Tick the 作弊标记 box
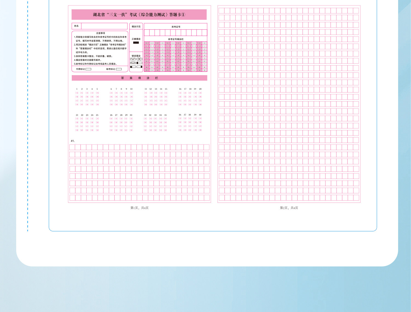The image size is (411, 312). point(88,69)
